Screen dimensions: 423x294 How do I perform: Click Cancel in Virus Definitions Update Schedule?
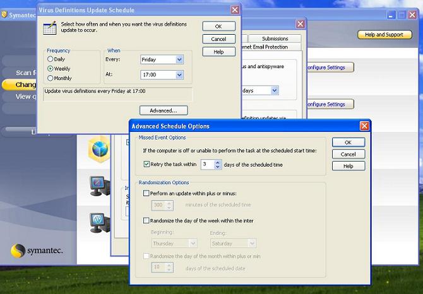[219, 39]
